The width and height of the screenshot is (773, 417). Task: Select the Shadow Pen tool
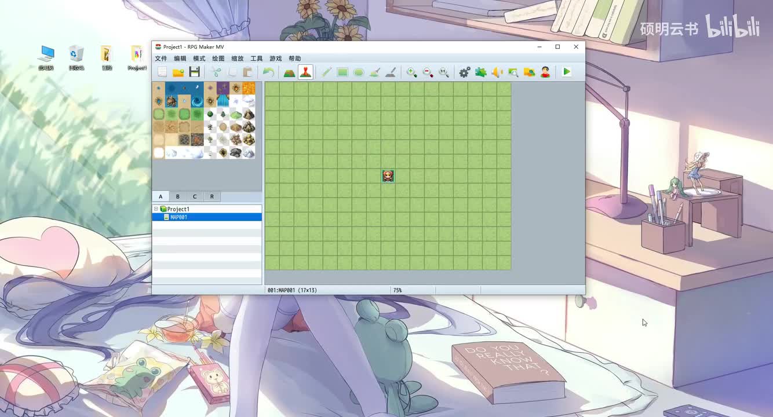(391, 72)
